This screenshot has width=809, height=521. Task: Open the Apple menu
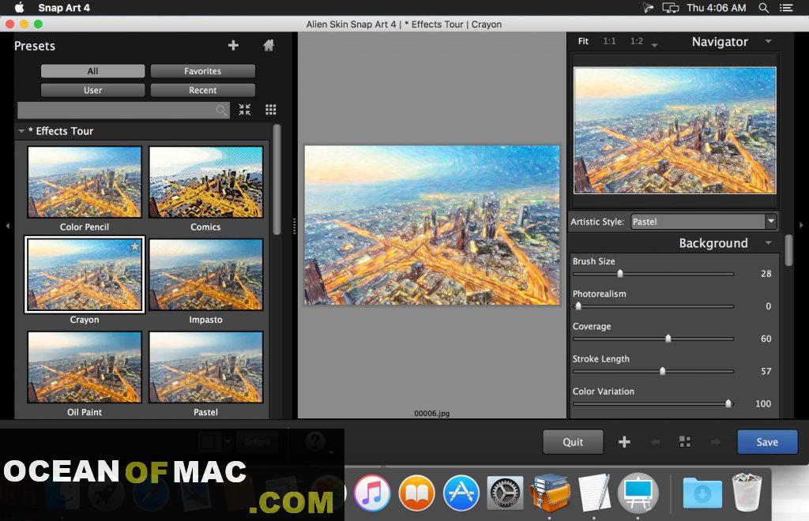(x=19, y=8)
